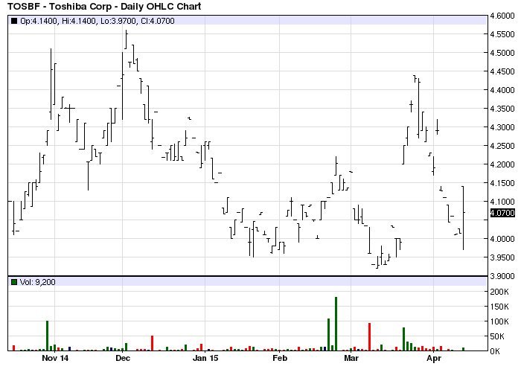Image resolution: width=521 pixels, height=381 pixels.
Task: Click the red volume bar in mid December
Action: (152, 343)
